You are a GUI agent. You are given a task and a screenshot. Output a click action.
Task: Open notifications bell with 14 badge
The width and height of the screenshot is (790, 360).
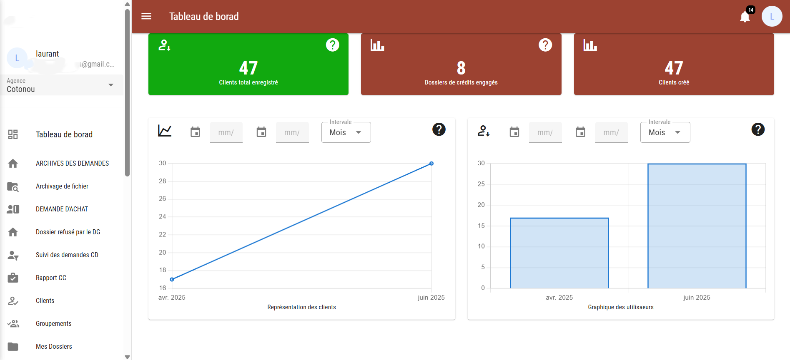[745, 16]
